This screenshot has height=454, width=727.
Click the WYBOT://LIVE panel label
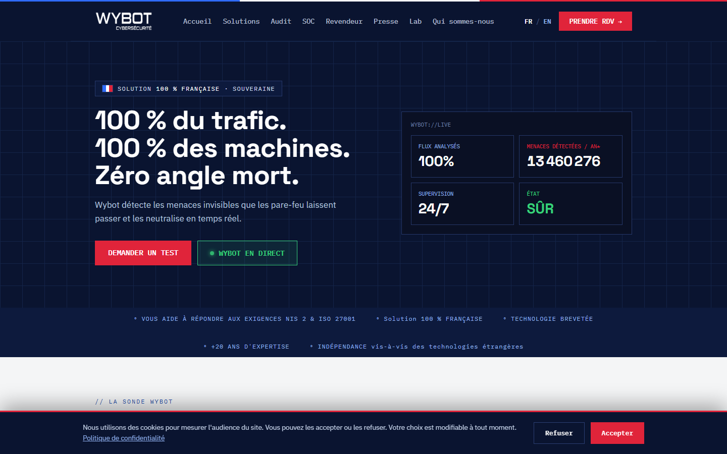[x=431, y=125]
